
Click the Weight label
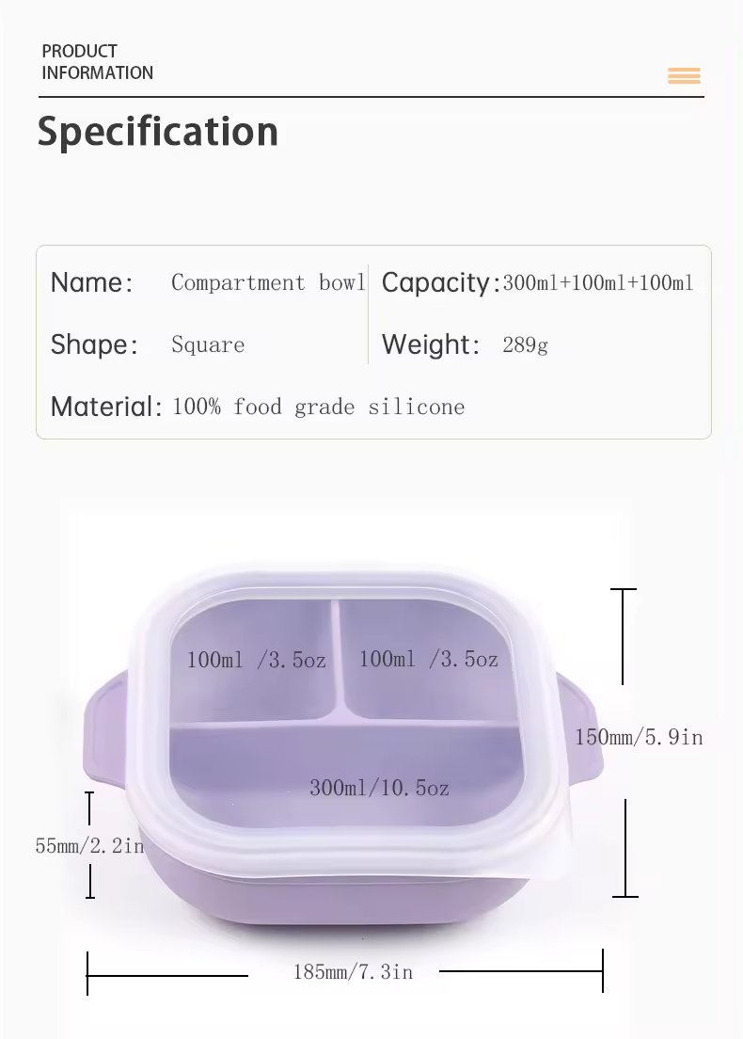click(431, 344)
